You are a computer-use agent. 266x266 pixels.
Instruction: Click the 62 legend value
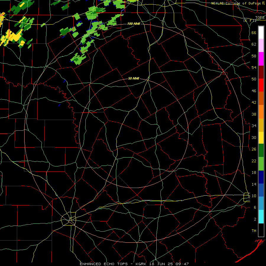254,44
